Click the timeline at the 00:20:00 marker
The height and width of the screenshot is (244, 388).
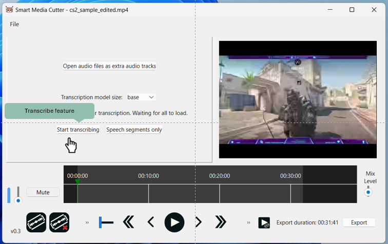(x=220, y=193)
